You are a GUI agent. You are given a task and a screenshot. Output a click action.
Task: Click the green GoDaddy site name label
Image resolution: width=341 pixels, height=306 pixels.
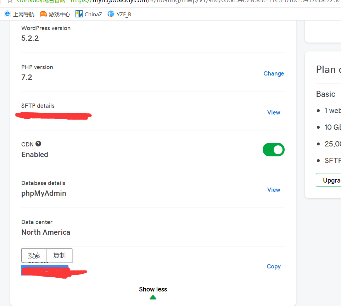[43, 1]
